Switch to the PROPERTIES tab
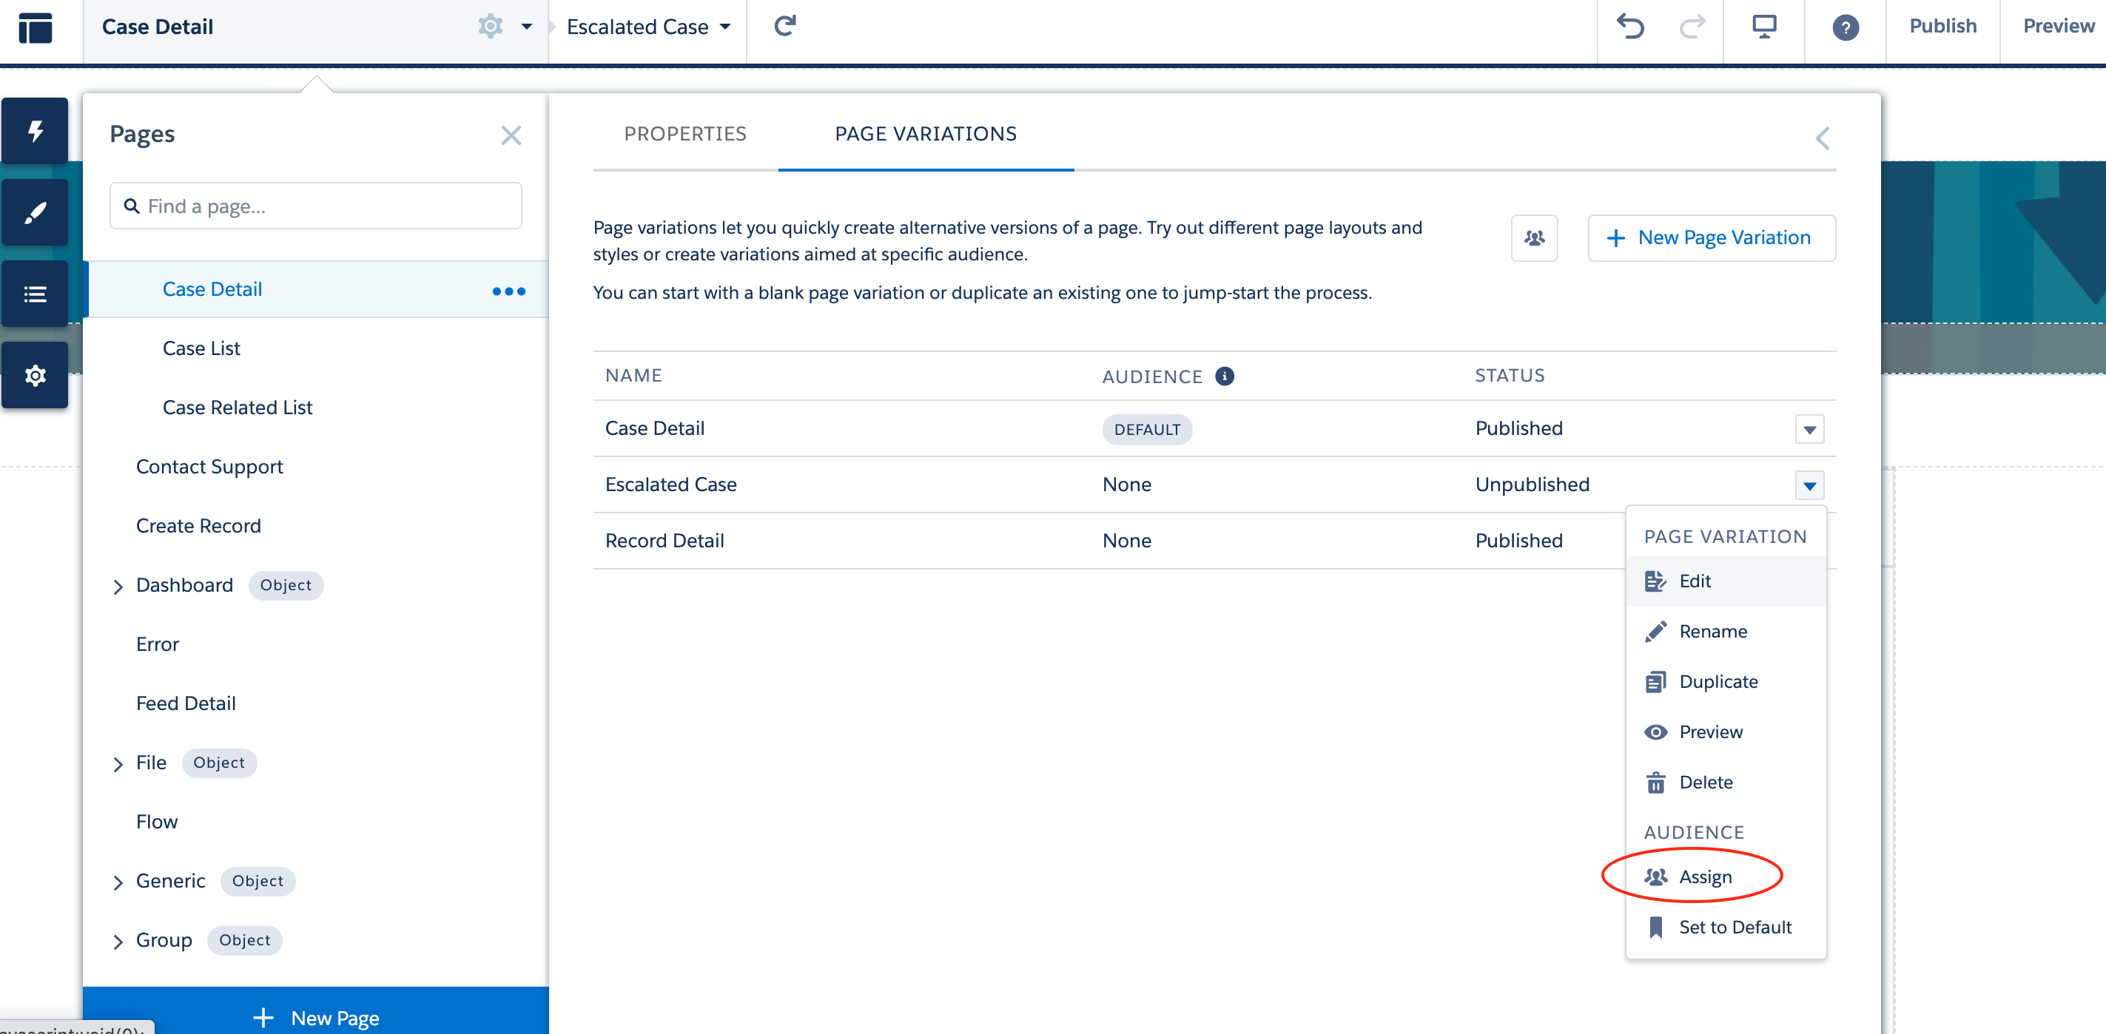2106x1034 pixels. pyautogui.click(x=685, y=133)
